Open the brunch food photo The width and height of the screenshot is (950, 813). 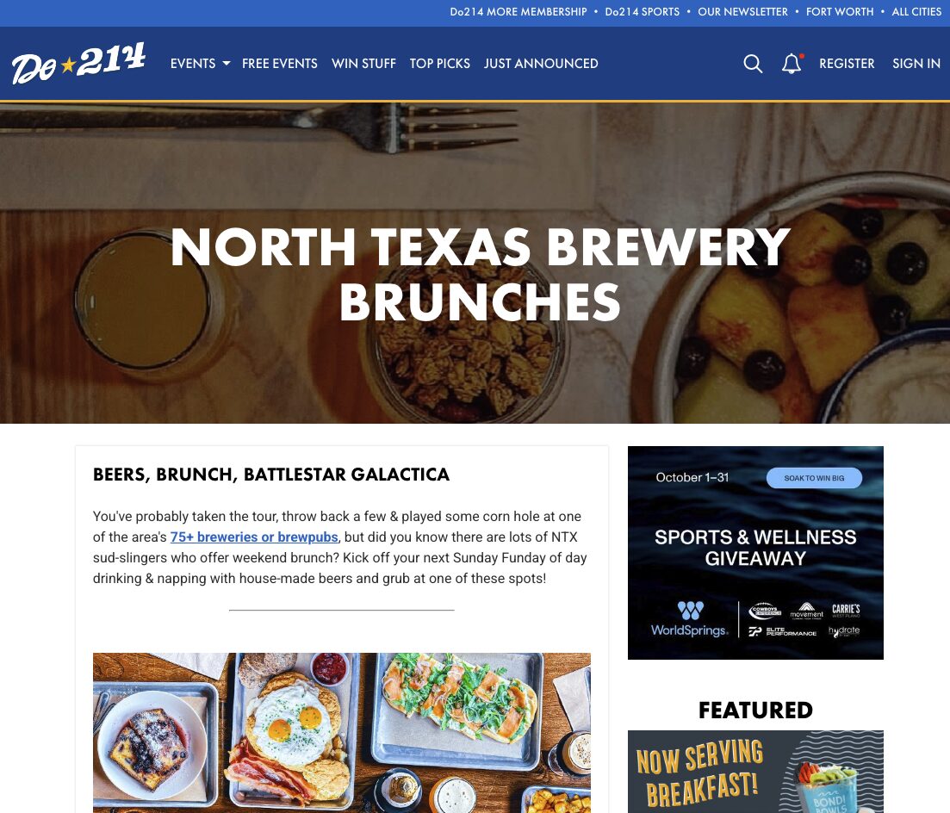click(342, 732)
